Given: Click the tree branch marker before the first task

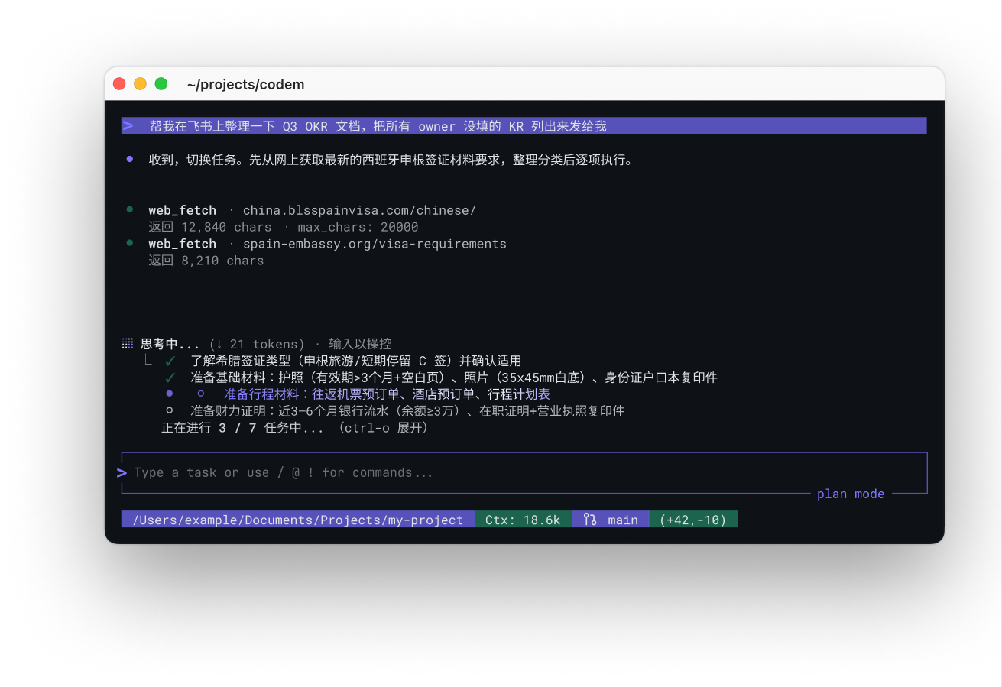Looking at the screenshot, I should [149, 361].
